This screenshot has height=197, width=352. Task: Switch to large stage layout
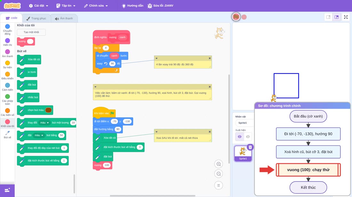click(x=337, y=17)
